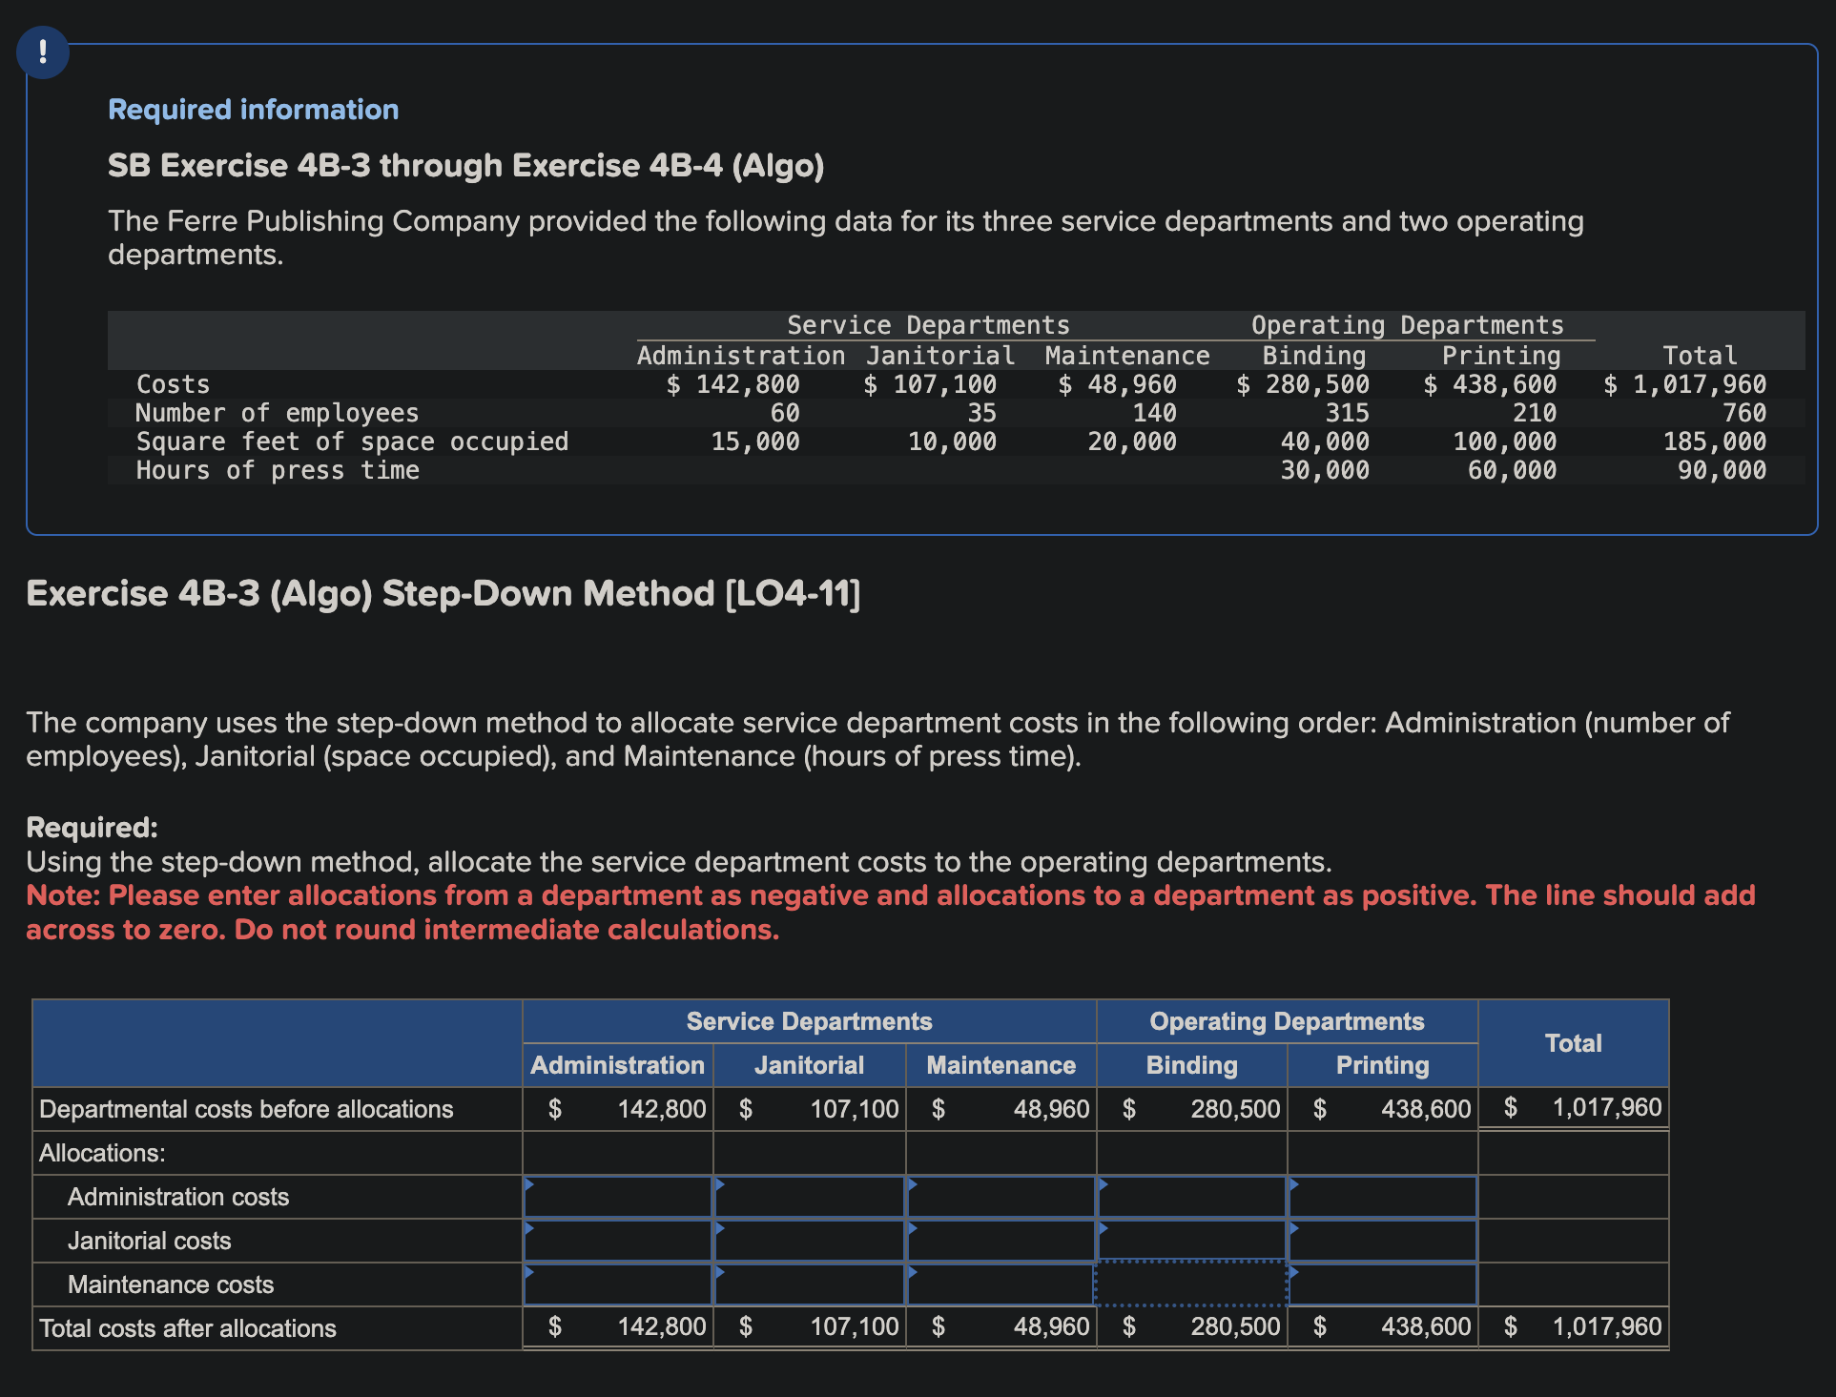Click Total costs after allocations row label
The height and width of the screenshot is (1397, 1836).
[188, 1328]
